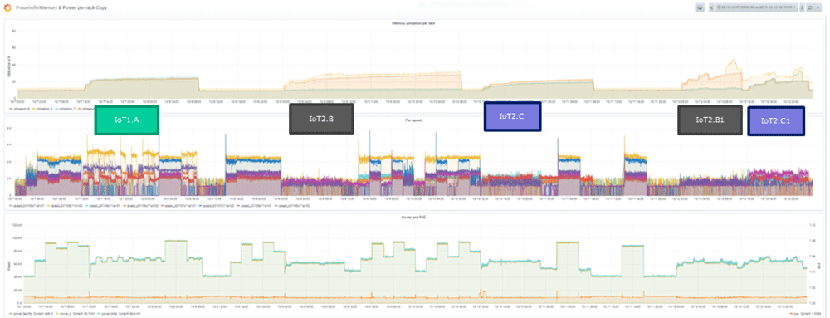The height and width of the screenshot is (318, 830).
Task: Toggle the power_facility series in power legend
Action: [31, 314]
